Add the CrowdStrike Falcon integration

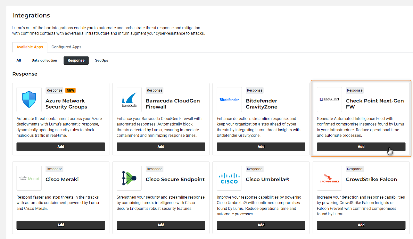(x=361, y=225)
